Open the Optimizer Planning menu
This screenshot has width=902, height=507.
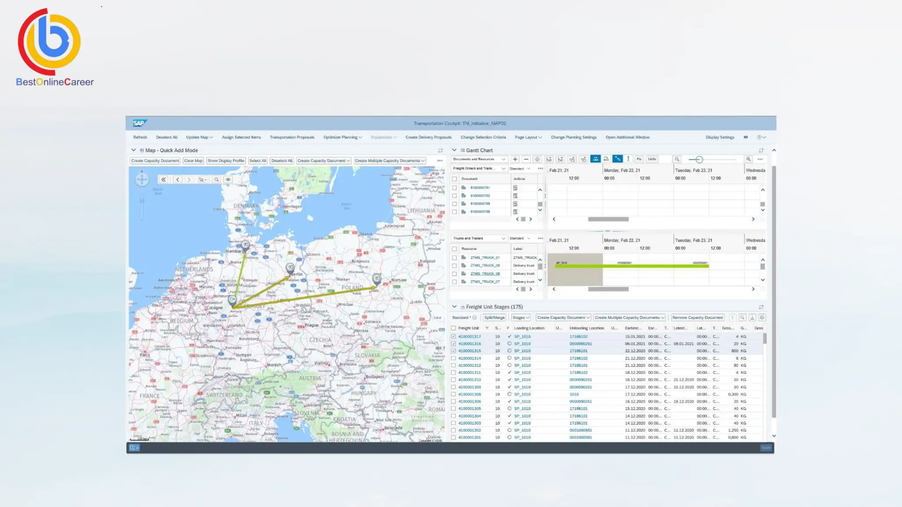point(343,137)
